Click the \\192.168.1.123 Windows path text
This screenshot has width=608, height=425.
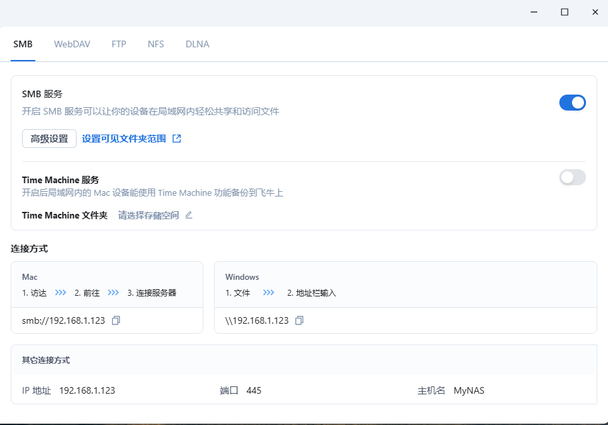coord(257,321)
